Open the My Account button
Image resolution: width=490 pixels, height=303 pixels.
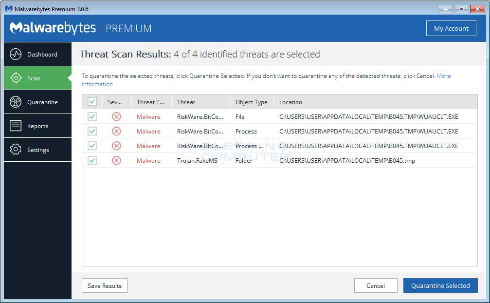point(451,28)
